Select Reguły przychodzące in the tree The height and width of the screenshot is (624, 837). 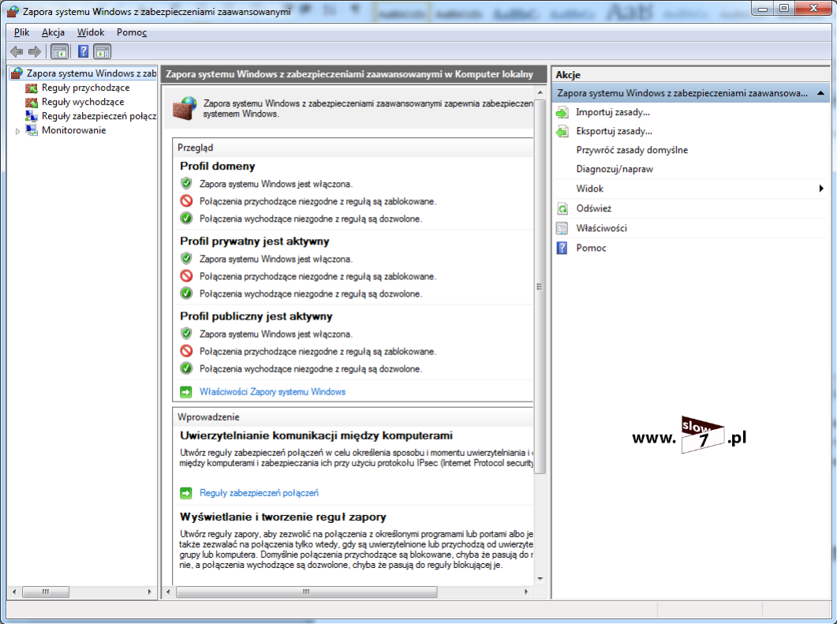85,88
